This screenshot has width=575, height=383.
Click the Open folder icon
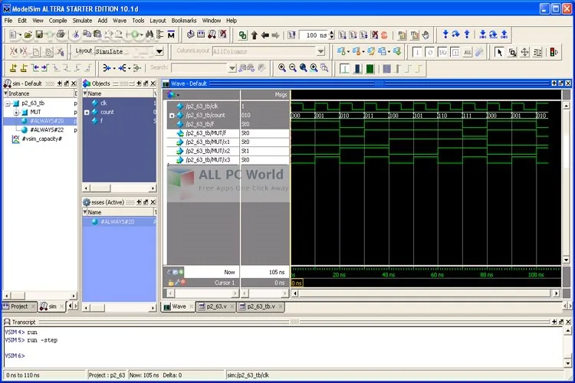click(28, 34)
